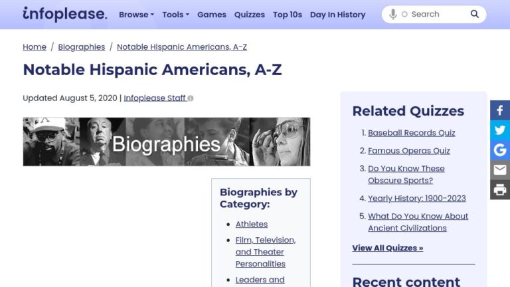Go to Biographies breadcrumb link

tap(82, 47)
